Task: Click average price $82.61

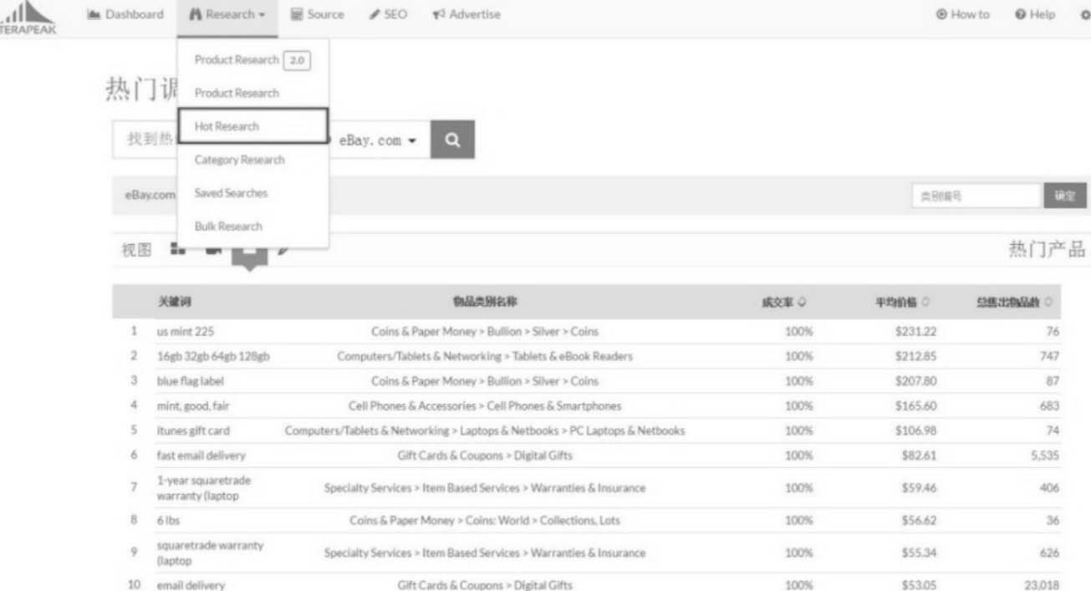Action: (x=919, y=456)
